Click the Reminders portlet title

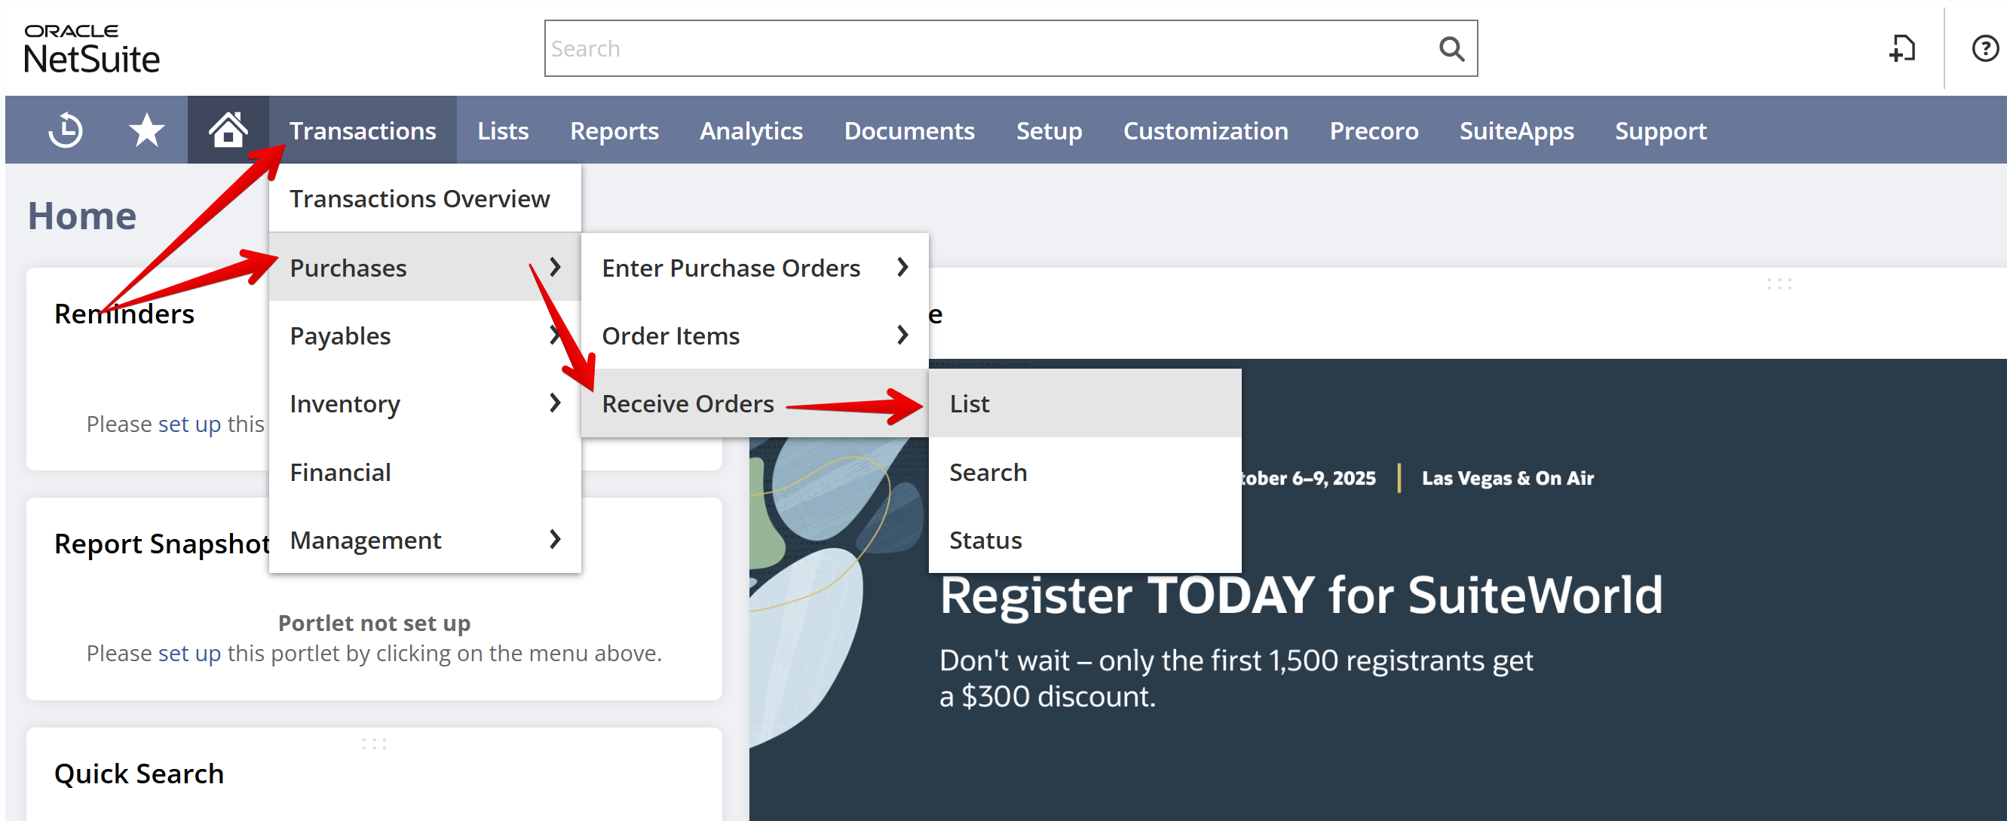click(x=124, y=314)
